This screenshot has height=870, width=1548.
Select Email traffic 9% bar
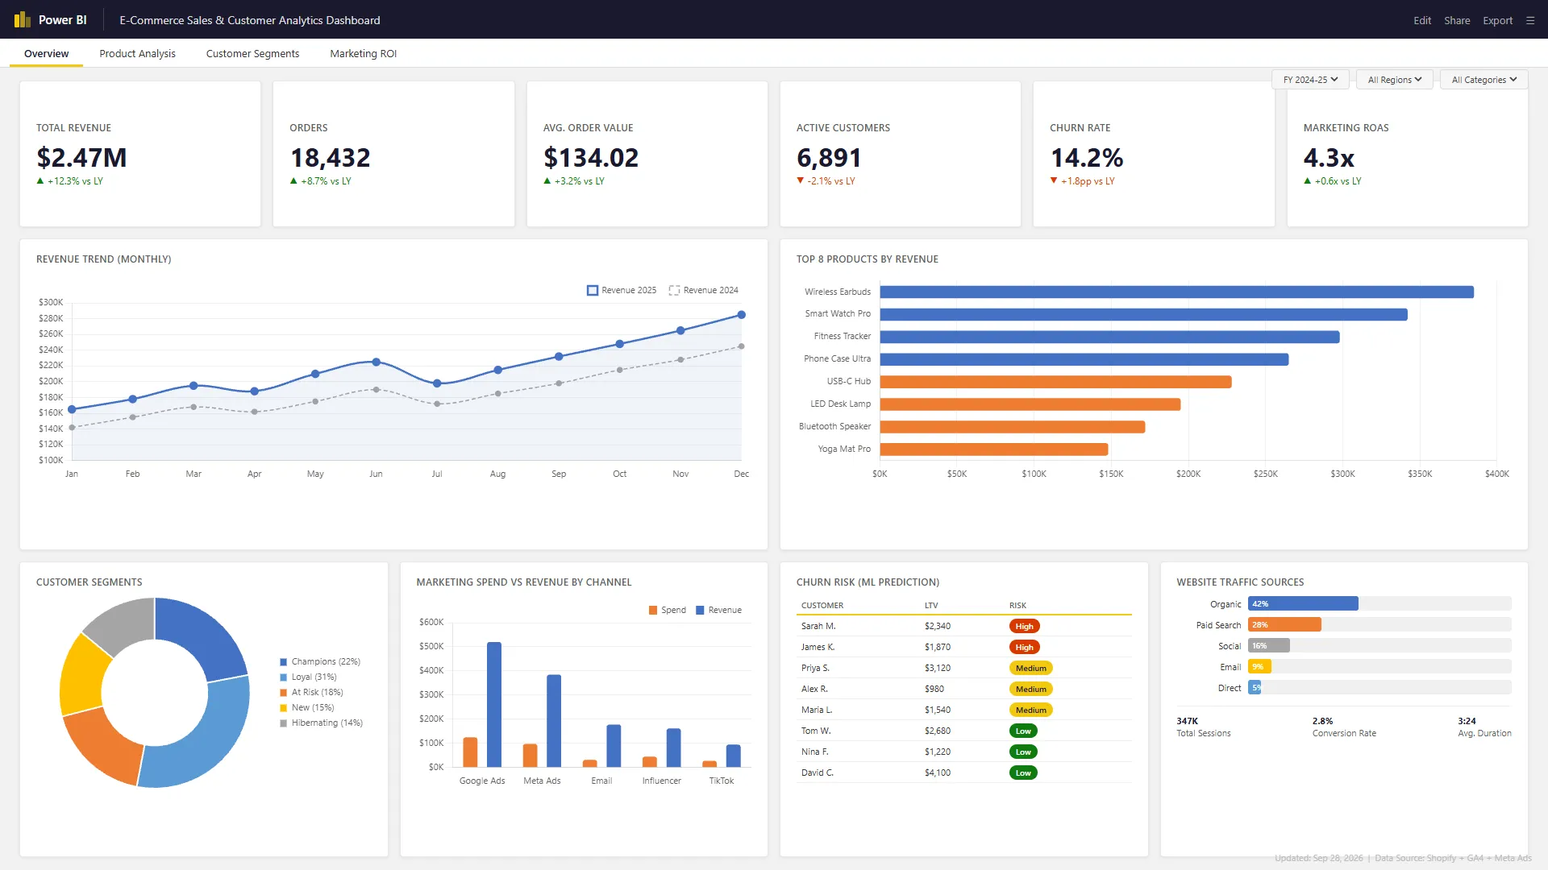(1259, 666)
